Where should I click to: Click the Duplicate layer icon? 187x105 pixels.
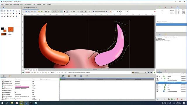[x=169, y=99]
